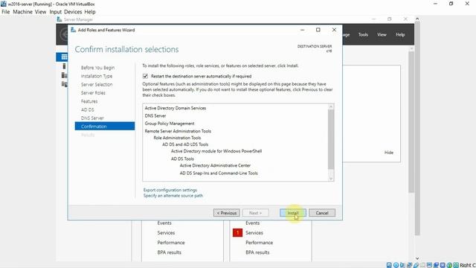The width and height of the screenshot is (476, 268).
Task: Click VirtualBox window scroll up arrow
Action: click(x=417, y=19)
